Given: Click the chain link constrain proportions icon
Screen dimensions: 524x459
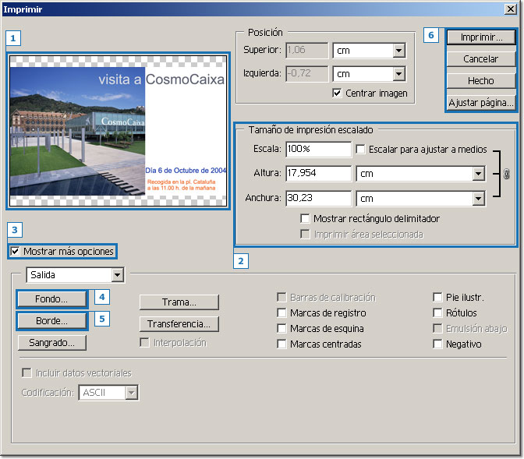Looking at the screenshot, I should click(x=505, y=175).
